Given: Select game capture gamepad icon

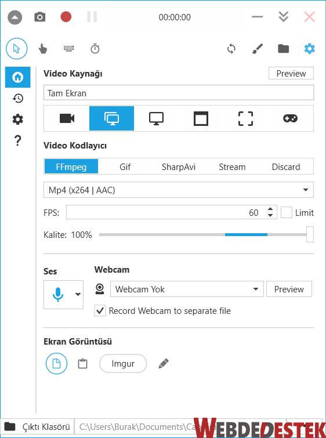Looking at the screenshot, I should [290, 118].
